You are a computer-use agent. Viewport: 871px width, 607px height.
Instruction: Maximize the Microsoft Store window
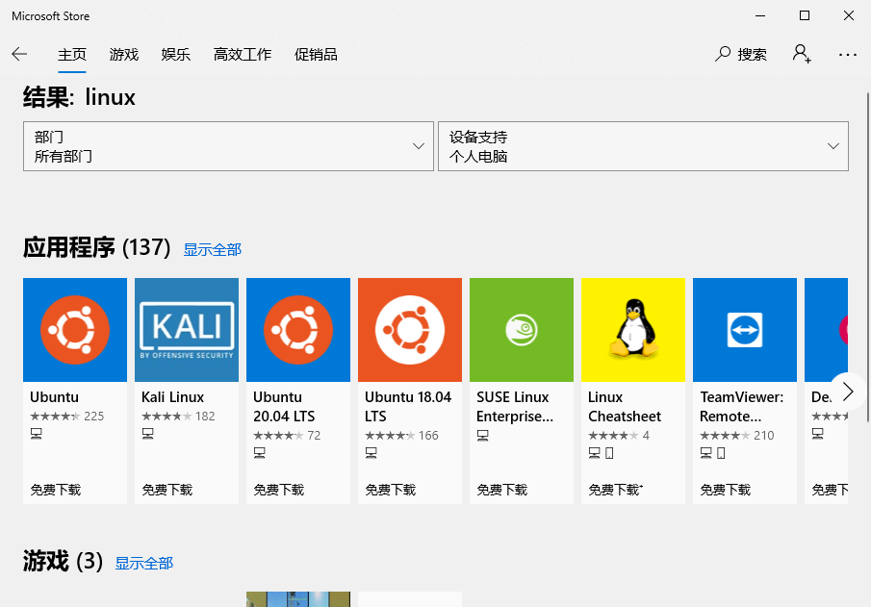tap(805, 15)
